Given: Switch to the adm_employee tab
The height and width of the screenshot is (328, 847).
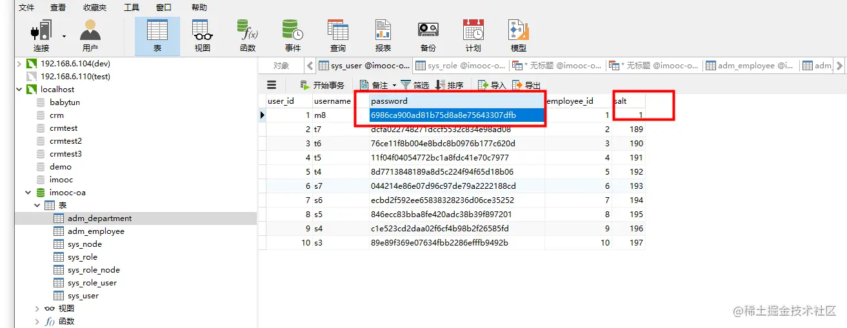Looking at the screenshot, I should [x=750, y=65].
